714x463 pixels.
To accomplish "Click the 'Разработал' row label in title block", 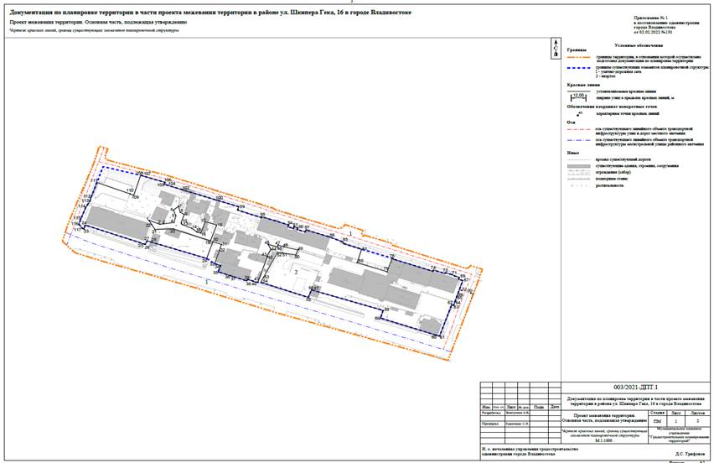I will pyautogui.click(x=492, y=413).
